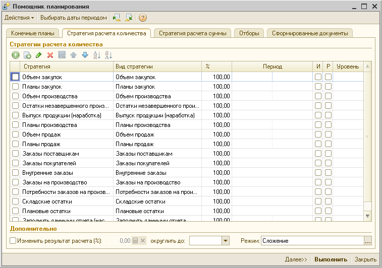Move row down with blue arrow icon
The width and height of the screenshot is (382, 268).
point(85,55)
